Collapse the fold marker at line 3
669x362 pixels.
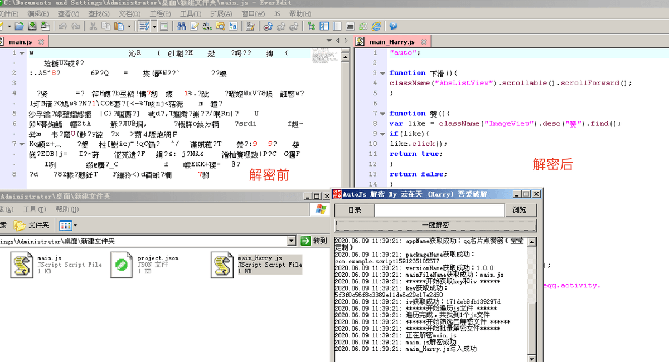tap(383, 73)
